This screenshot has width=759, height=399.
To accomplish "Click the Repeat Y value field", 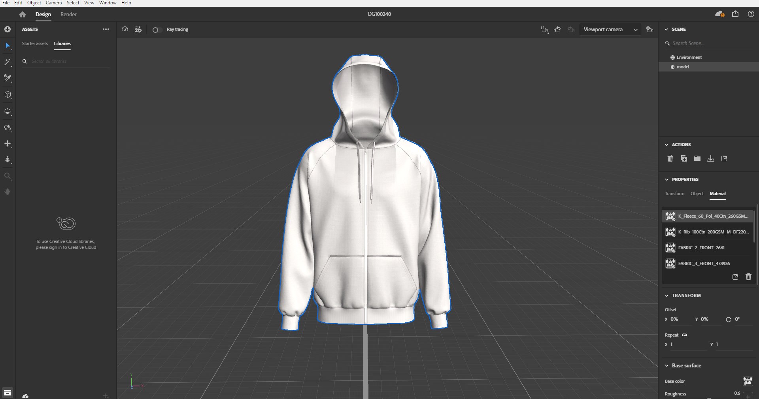I will click(731, 344).
